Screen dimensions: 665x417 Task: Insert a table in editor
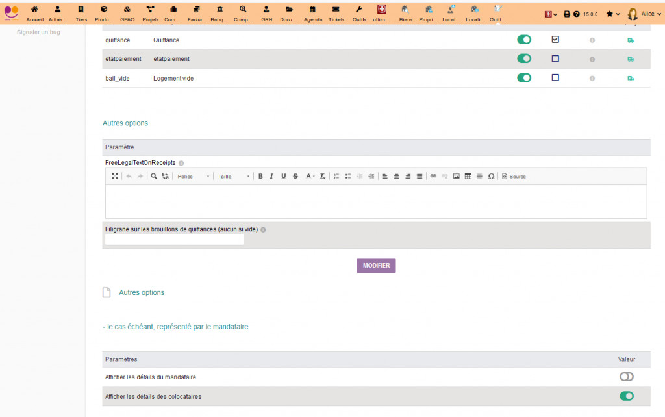(x=468, y=176)
